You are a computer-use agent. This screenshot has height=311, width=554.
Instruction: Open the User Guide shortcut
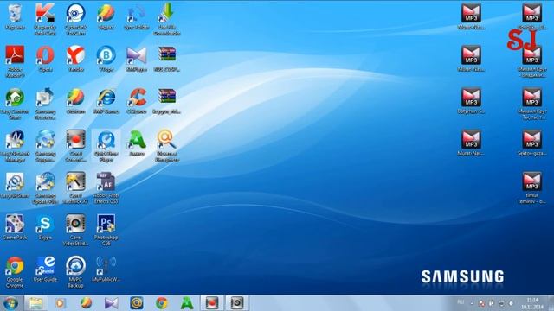coord(45,269)
